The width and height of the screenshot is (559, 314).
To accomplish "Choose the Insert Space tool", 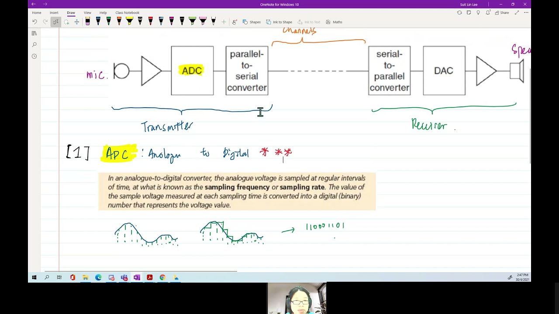I will (76, 22).
